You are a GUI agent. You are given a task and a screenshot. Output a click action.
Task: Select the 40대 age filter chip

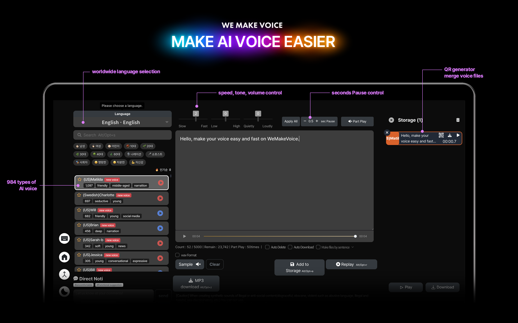[x=98, y=154]
